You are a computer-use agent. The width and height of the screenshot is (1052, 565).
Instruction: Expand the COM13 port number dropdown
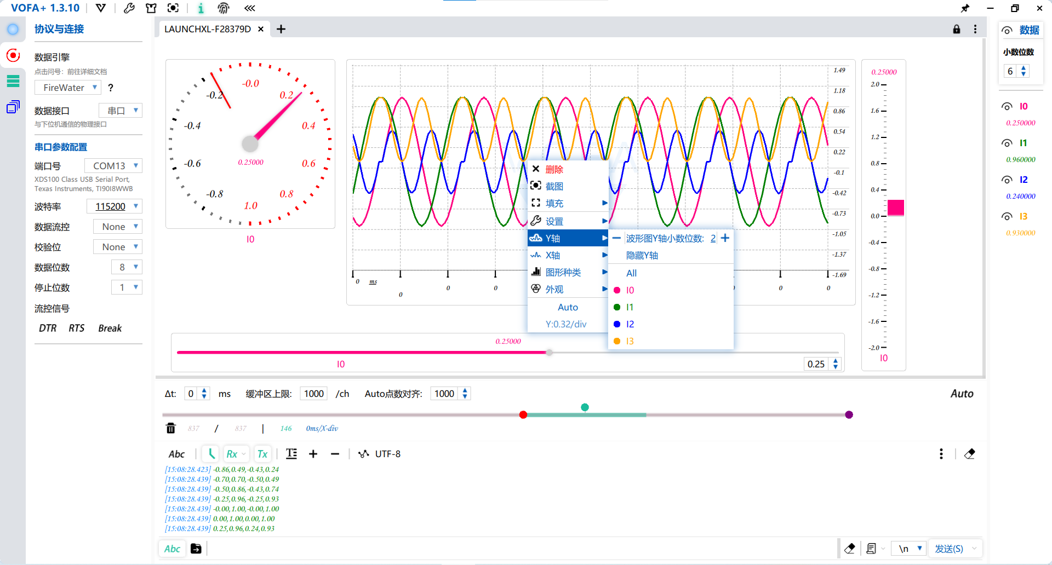pos(113,166)
